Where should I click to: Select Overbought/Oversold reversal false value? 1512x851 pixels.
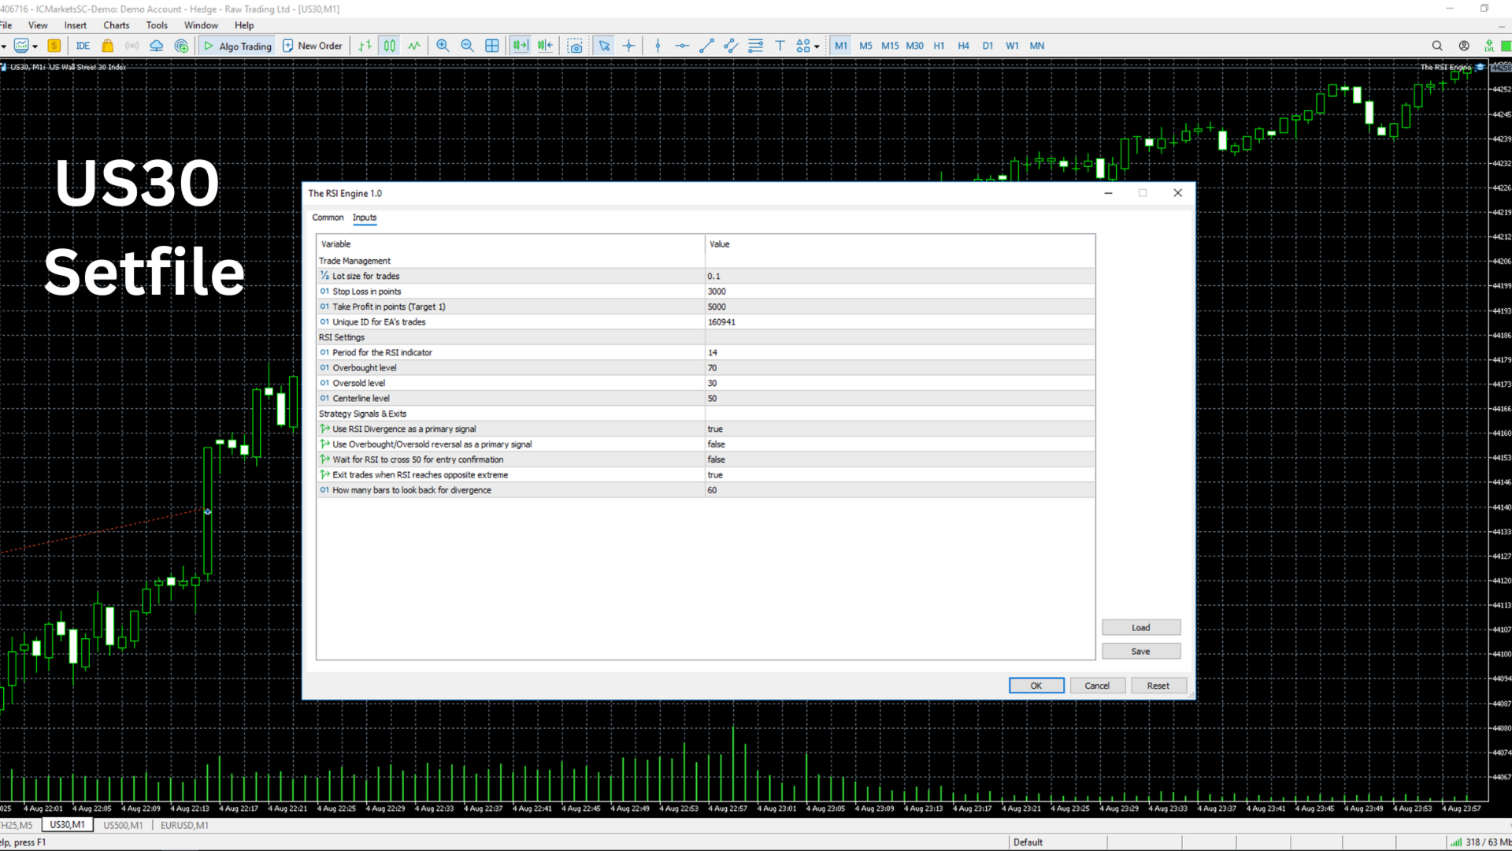(899, 444)
